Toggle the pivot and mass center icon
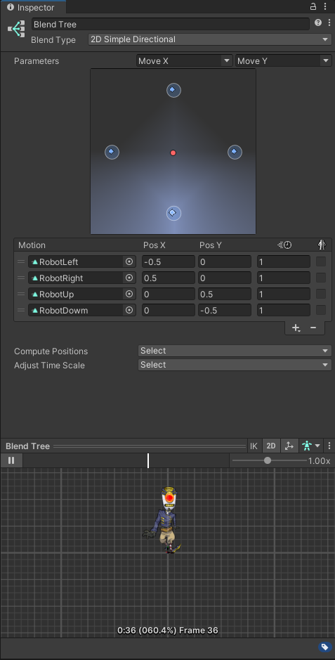 tap(289, 446)
